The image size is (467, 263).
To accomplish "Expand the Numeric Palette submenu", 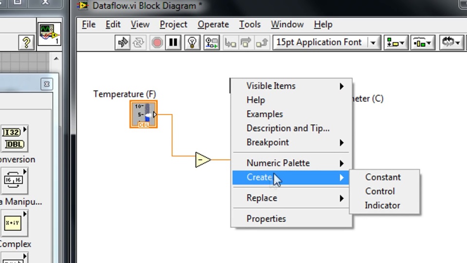I will click(291, 163).
